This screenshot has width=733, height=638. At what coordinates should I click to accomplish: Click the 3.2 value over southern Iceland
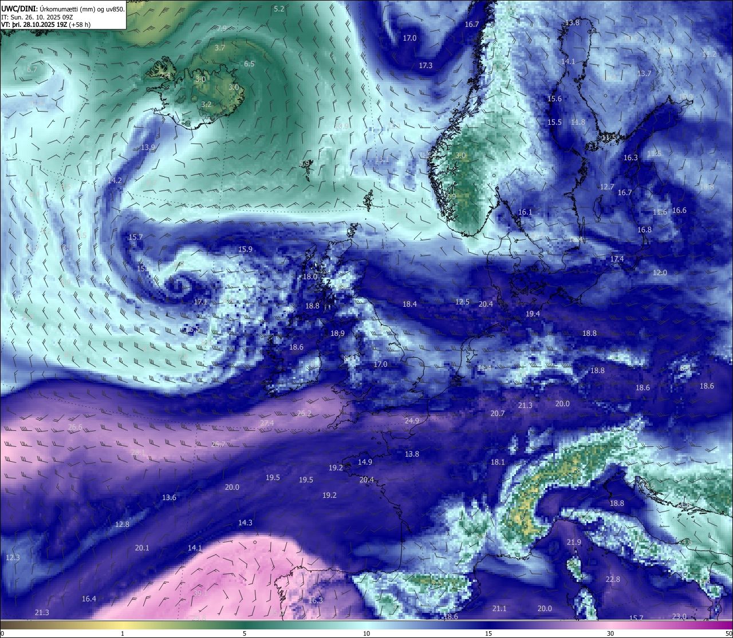point(207,105)
